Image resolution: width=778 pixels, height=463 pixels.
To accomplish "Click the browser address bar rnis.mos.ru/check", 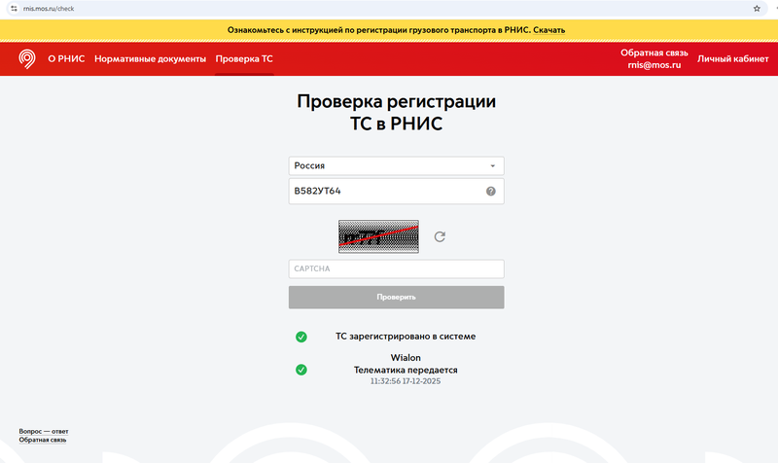I will [x=387, y=9].
